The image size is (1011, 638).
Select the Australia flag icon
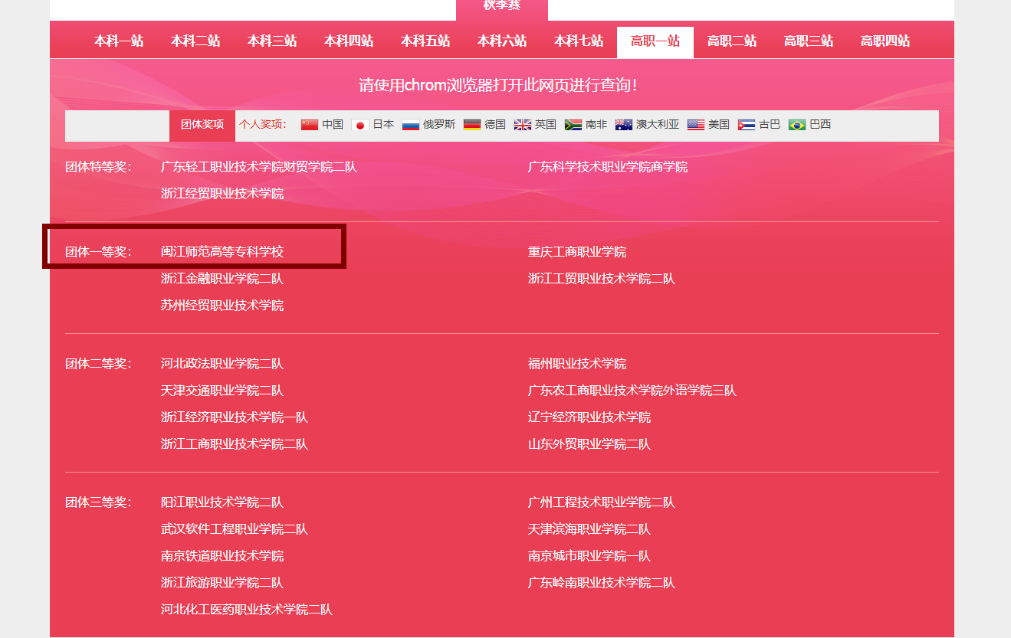pos(624,125)
